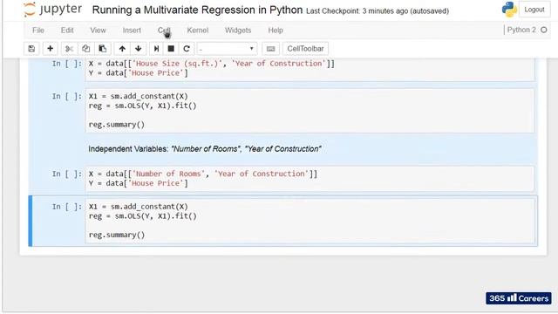Screen dimensions: 558x314
Task: Click the CellToolbar button
Action: (x=305, y=49)
